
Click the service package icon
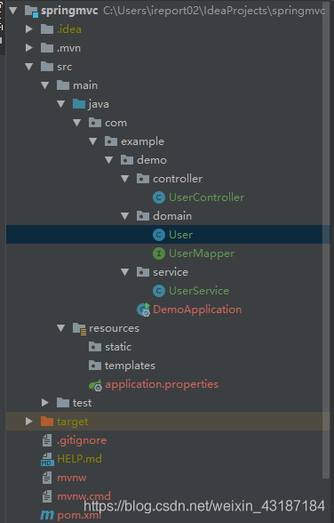point(143,272)
